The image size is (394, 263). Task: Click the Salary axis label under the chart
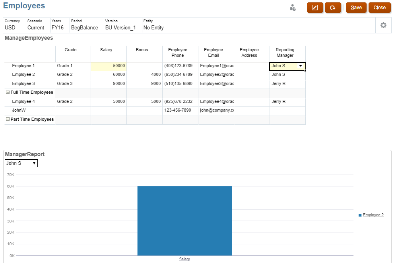pos(184,258)
